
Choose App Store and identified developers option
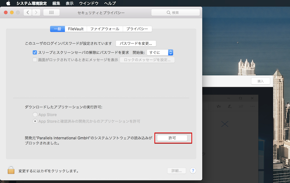click(x=35, y=121)
